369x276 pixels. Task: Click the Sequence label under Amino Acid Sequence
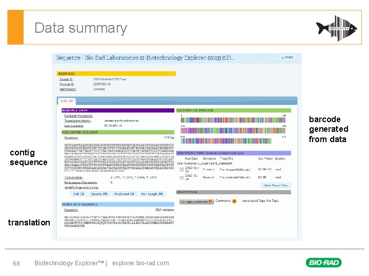click(x=71, y=210)
